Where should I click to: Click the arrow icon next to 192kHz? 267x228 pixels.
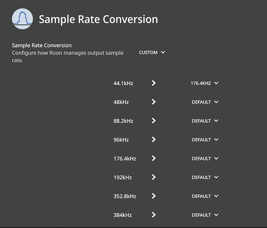coord(154,177)
